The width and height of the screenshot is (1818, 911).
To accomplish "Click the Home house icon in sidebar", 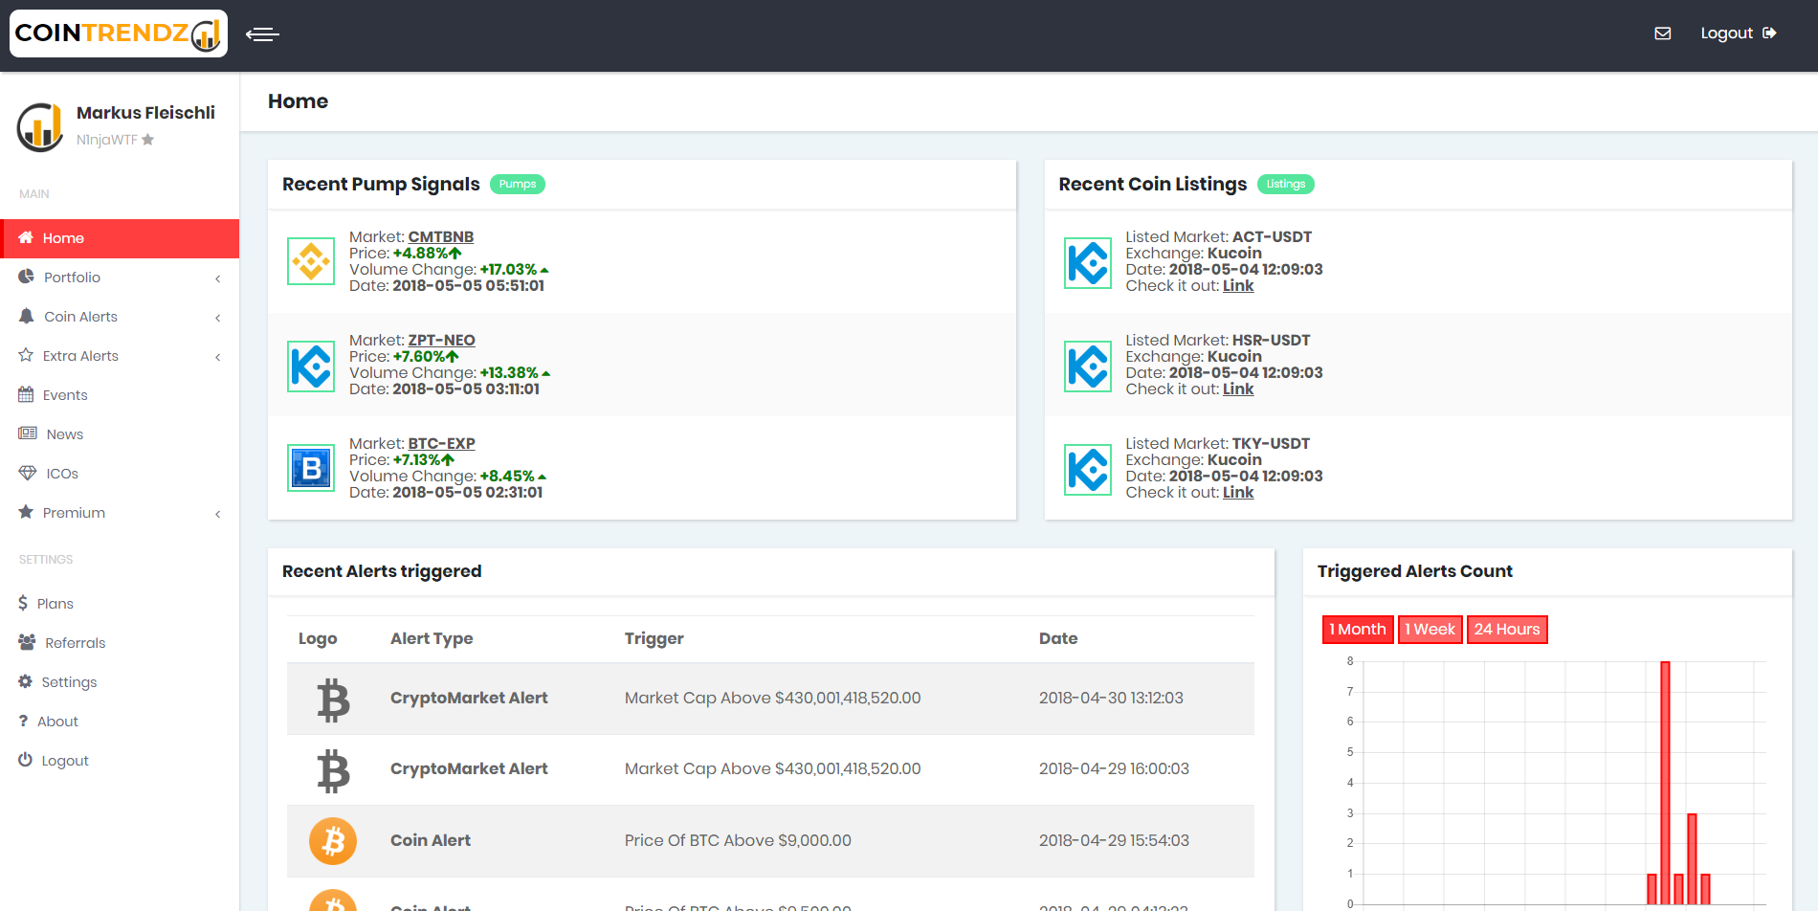I will click(x=26, y=237).
